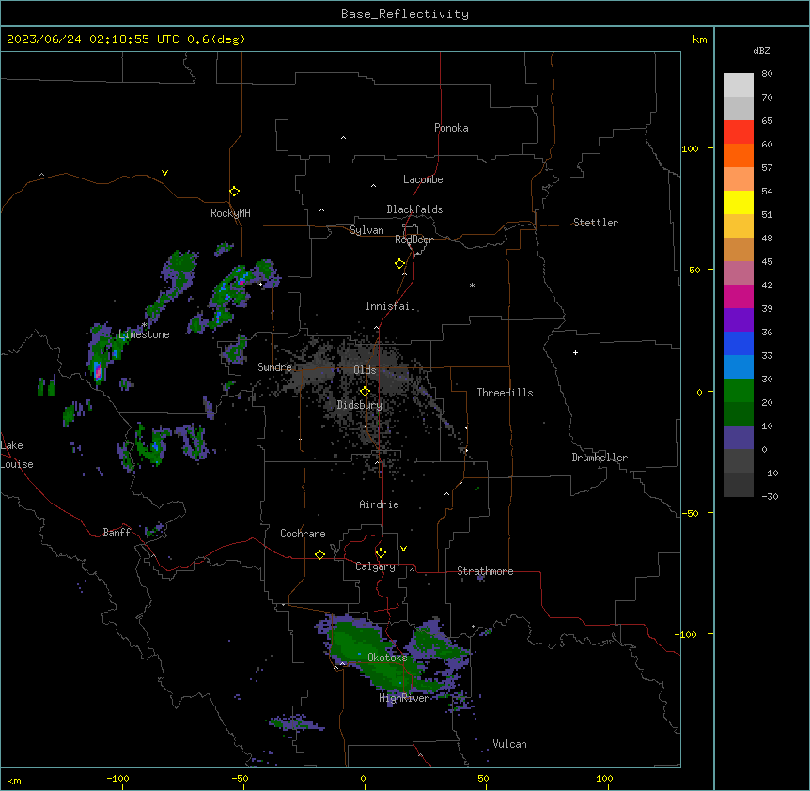Select the purple 39 dBZ legend swatch

pyautogui.click(x=739, y=319)
